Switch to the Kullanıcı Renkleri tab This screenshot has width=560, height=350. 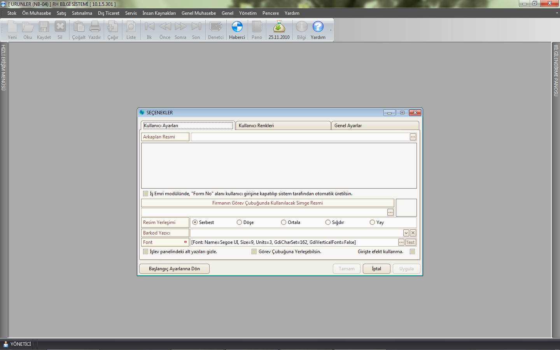click(283, 126)
